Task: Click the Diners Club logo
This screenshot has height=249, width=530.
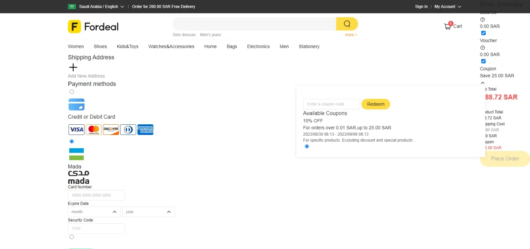Action: (x=128, y=130)
